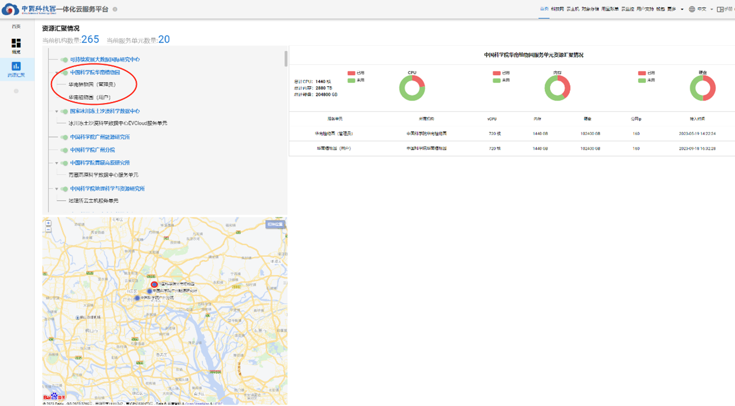Click the 华南植物园（管理员） cell in the table

pos(334,134)
